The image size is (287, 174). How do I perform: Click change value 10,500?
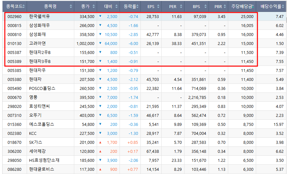tap(111, 35)
